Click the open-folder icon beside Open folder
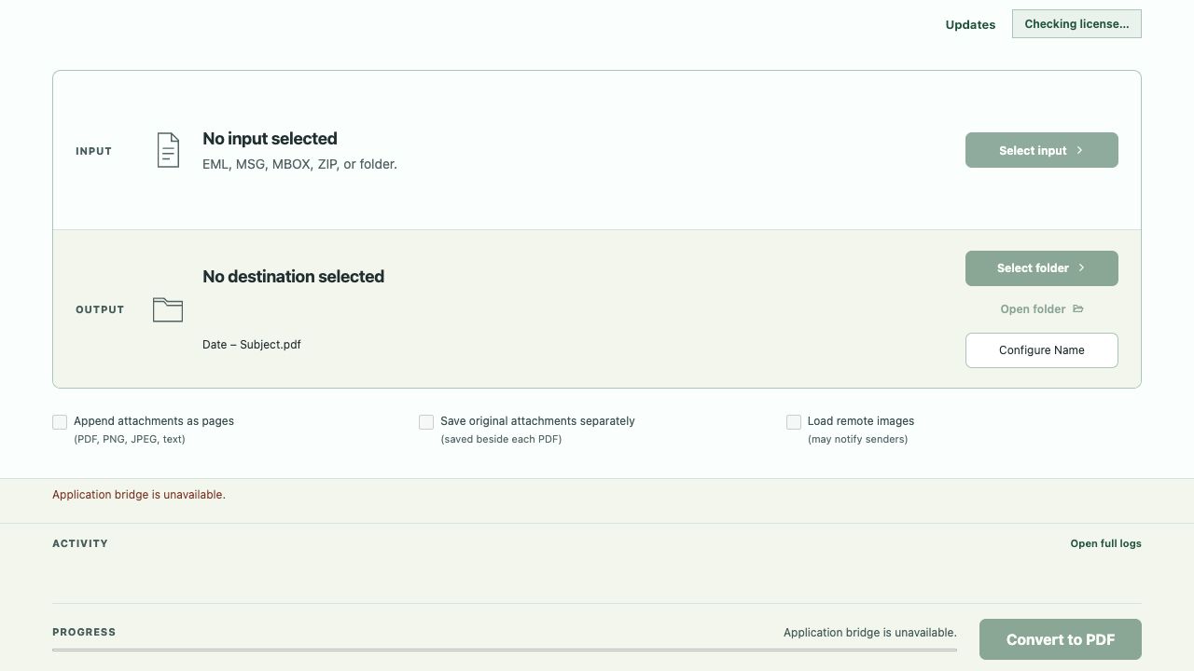 pyautogui.click(x=1078, y=308)
